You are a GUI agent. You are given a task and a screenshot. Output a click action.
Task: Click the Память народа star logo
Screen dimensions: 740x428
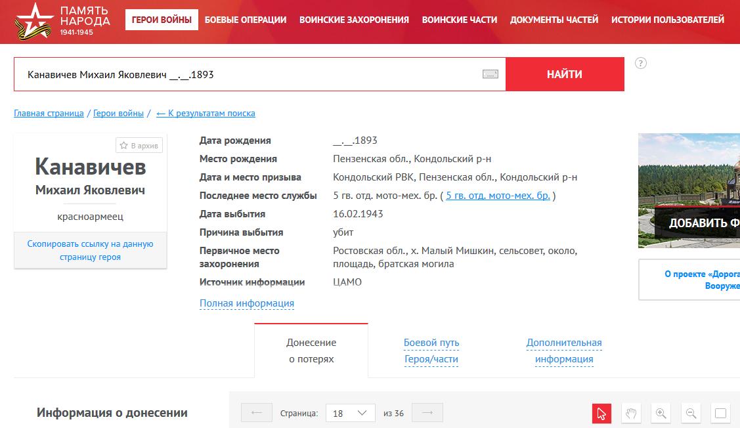(34, 21)
